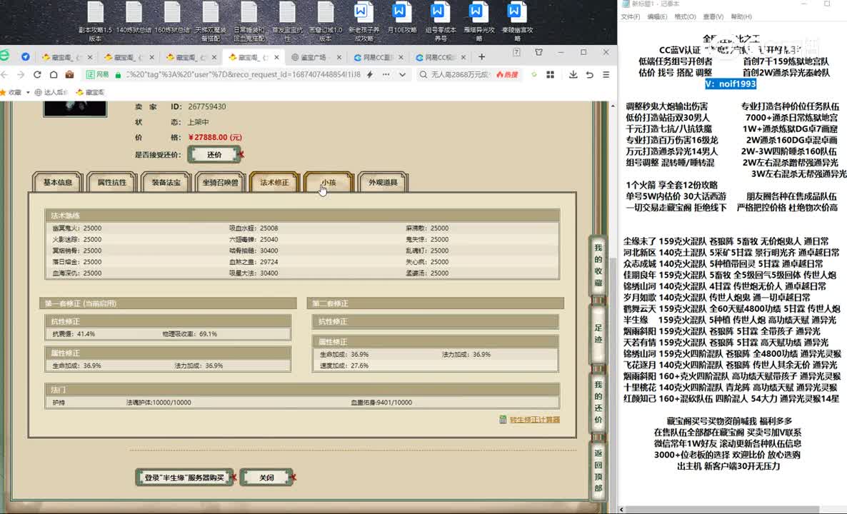Click 登录"半生缘"服务器购买 button

click(x=184, y=478)
